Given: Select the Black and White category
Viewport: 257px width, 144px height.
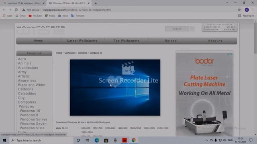Looking at the screenshot, I should coord(31,85).
